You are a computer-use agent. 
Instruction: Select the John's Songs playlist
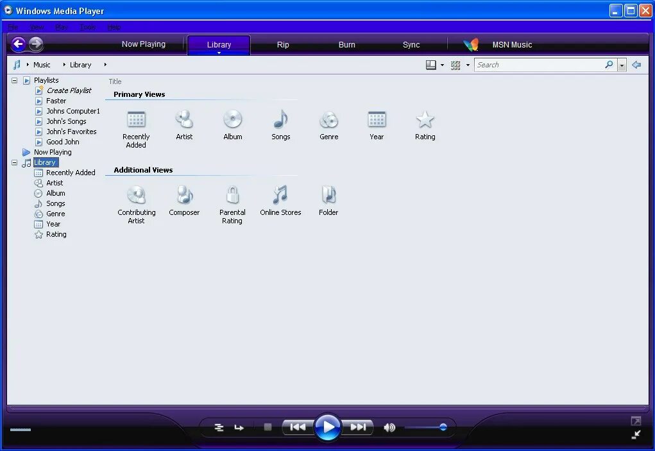pyautogui.click(x=66, y=121)
